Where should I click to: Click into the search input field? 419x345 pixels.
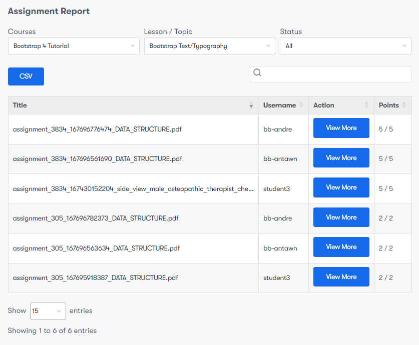tap(335, 74)
